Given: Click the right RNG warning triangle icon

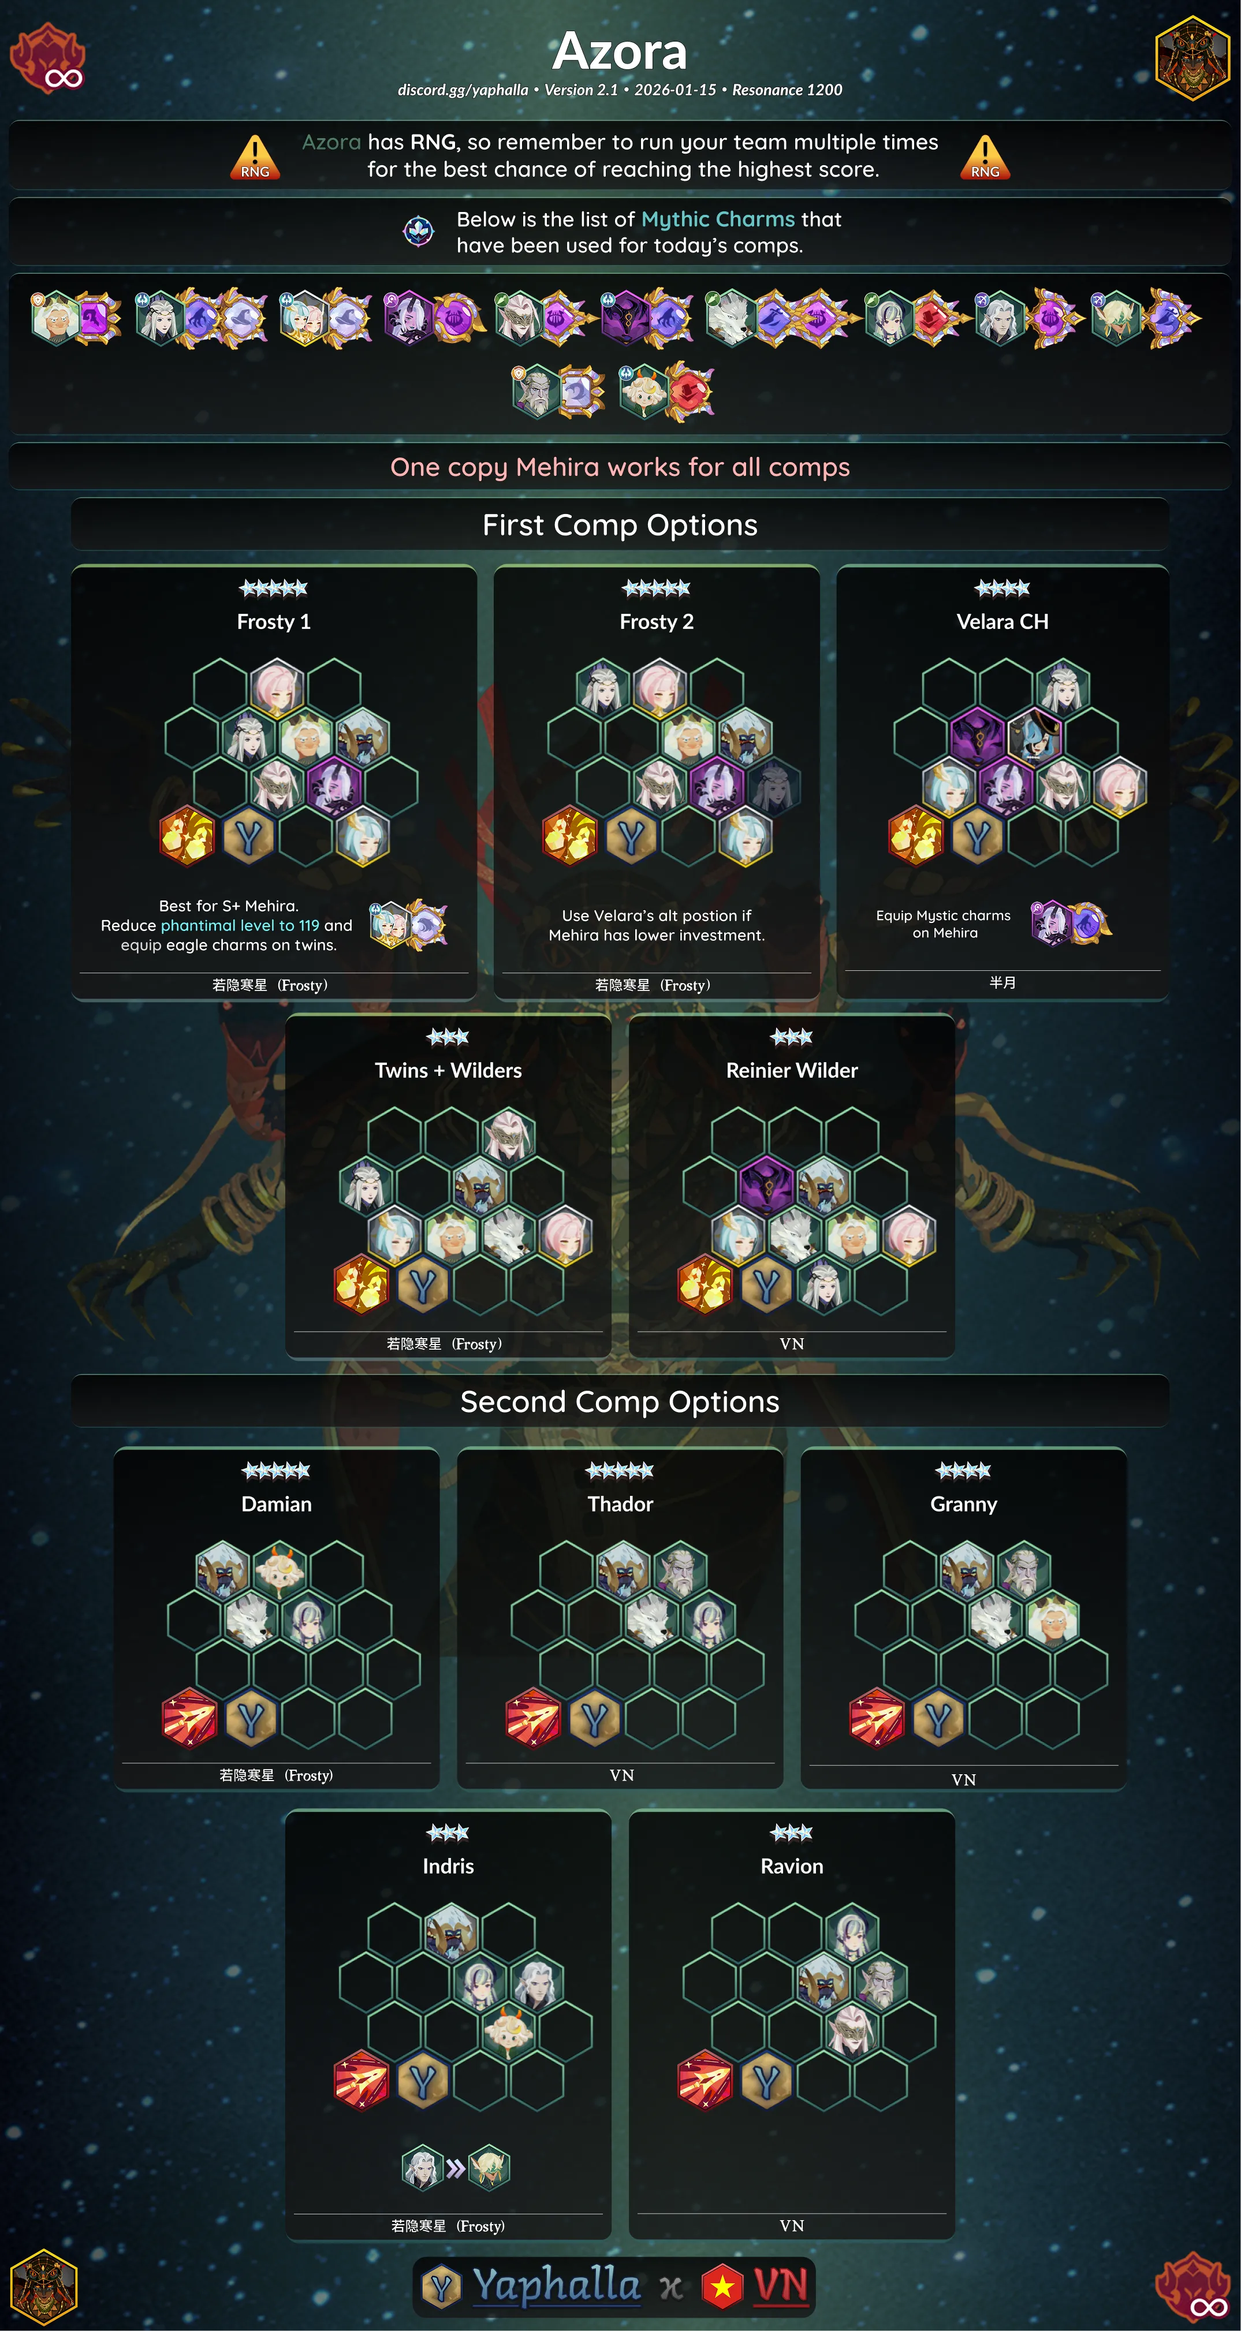Looking at the screenshot, I should point(985,158).
